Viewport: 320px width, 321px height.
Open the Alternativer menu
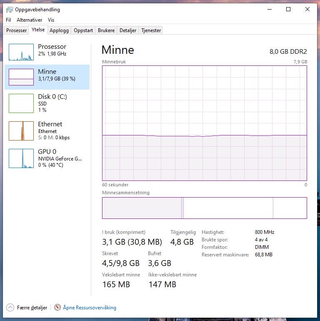[x=30, y=20]
